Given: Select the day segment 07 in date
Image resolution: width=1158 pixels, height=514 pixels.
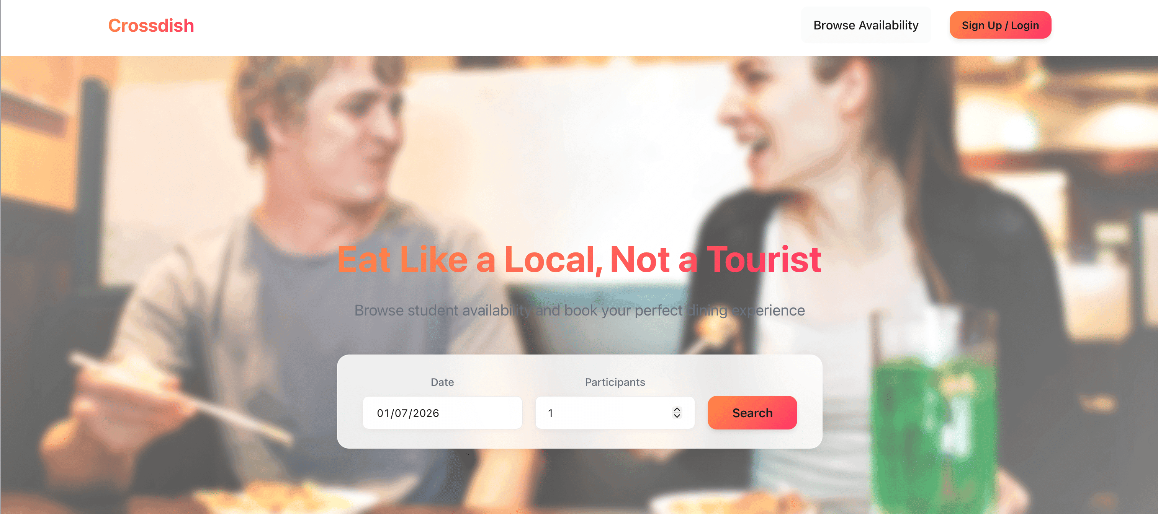Looking at the screenshot, I should click(x=400, y=413).
